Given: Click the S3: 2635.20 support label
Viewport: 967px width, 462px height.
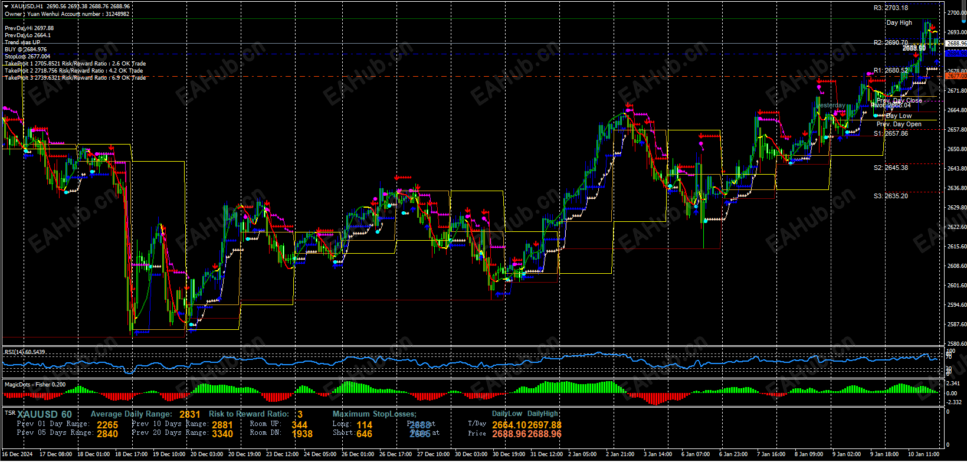Looking at the screenshot, I should click(x=891, y=196).
